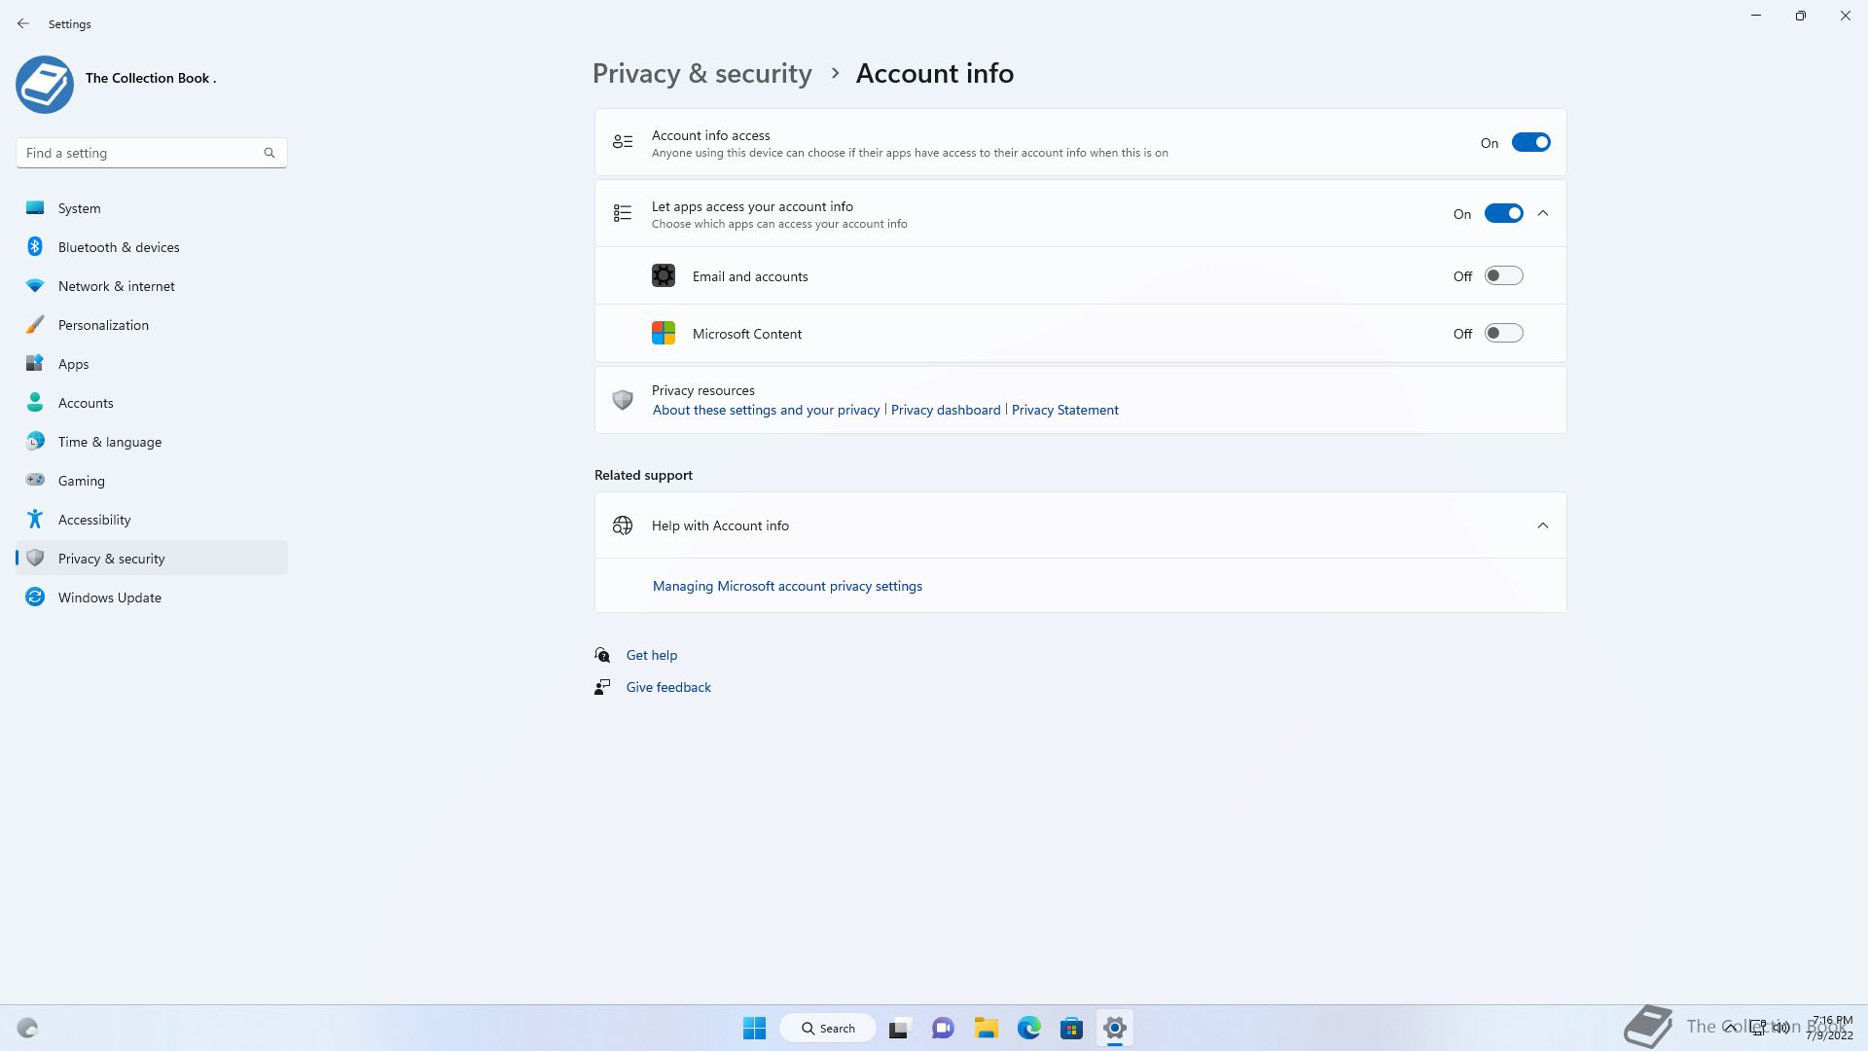This screenshot has height=1051, width=1868.
Task: Open the Privacy dashboard link
Action: [946, 410]
